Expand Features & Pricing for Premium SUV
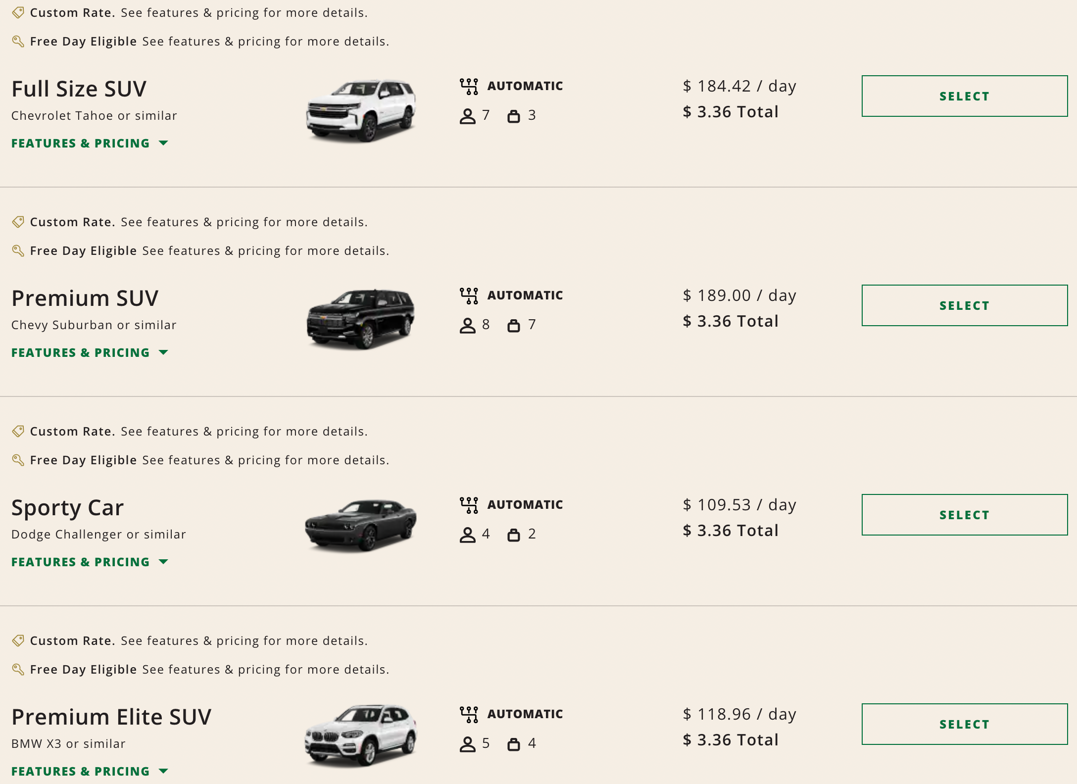This screenshot has height=784, width=1077. coord(90,353)
